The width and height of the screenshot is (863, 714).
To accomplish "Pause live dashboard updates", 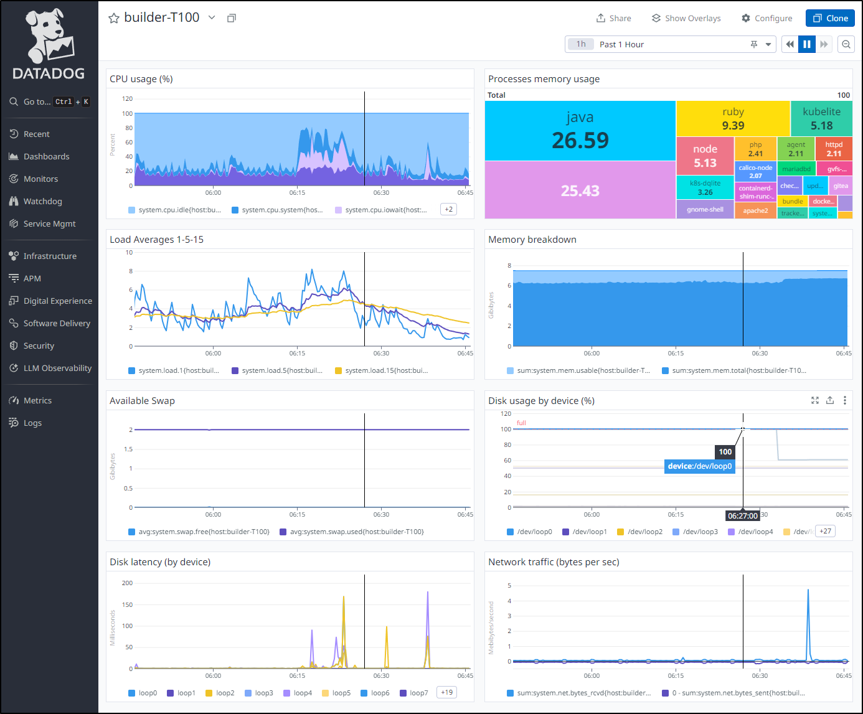I will [807, 44].
